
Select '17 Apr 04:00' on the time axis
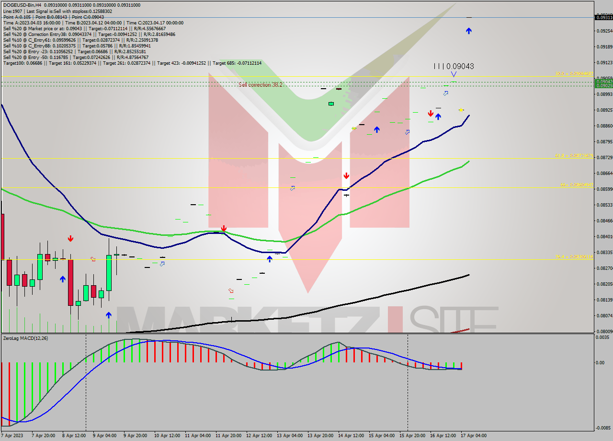pyautogui.click(x=473, y=436)
